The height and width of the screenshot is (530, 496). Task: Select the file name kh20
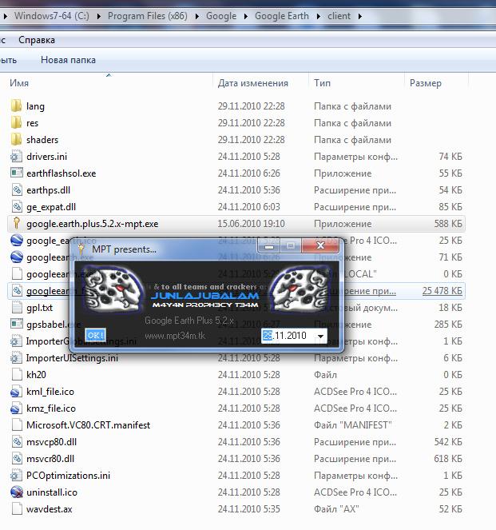(x=36, y=374)
